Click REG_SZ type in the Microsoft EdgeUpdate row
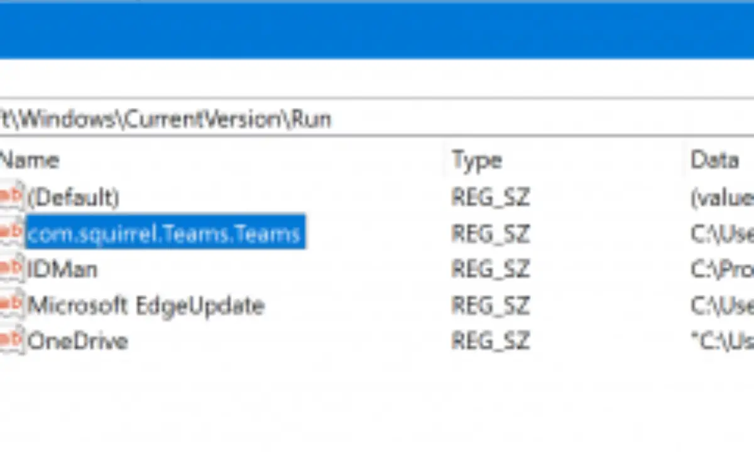The image size is (754, 452). (490, 306)
